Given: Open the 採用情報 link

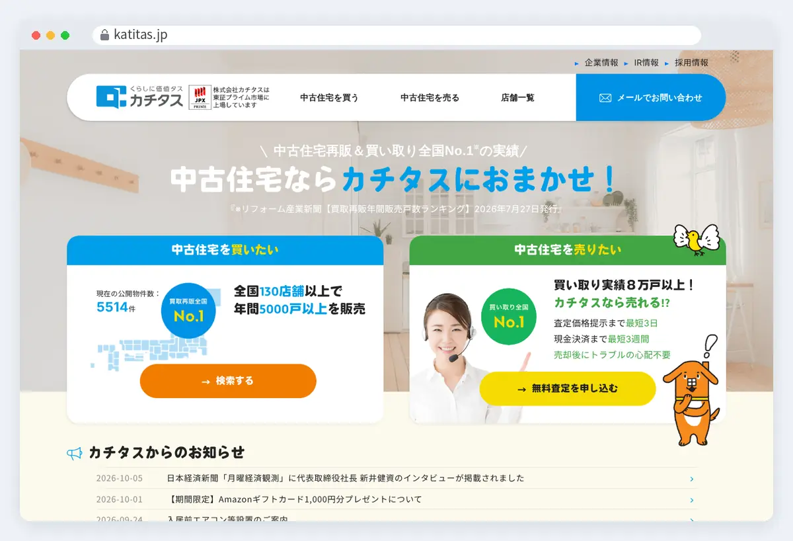Looking at the screenshot, I should point(691,63).
